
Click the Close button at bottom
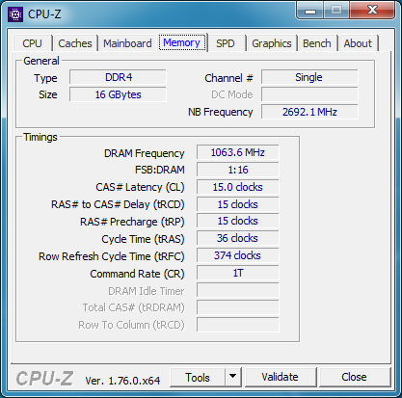pos(354,377)
